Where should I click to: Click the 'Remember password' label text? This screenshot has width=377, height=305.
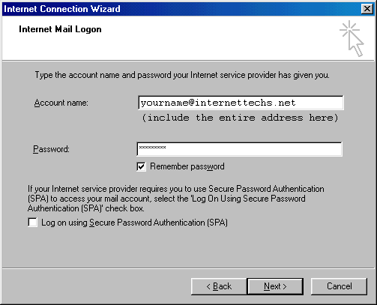click(187, 166)
